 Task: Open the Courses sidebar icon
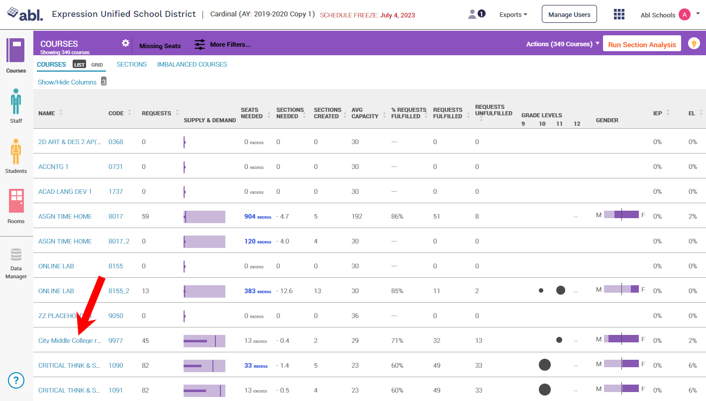[15, 51]
